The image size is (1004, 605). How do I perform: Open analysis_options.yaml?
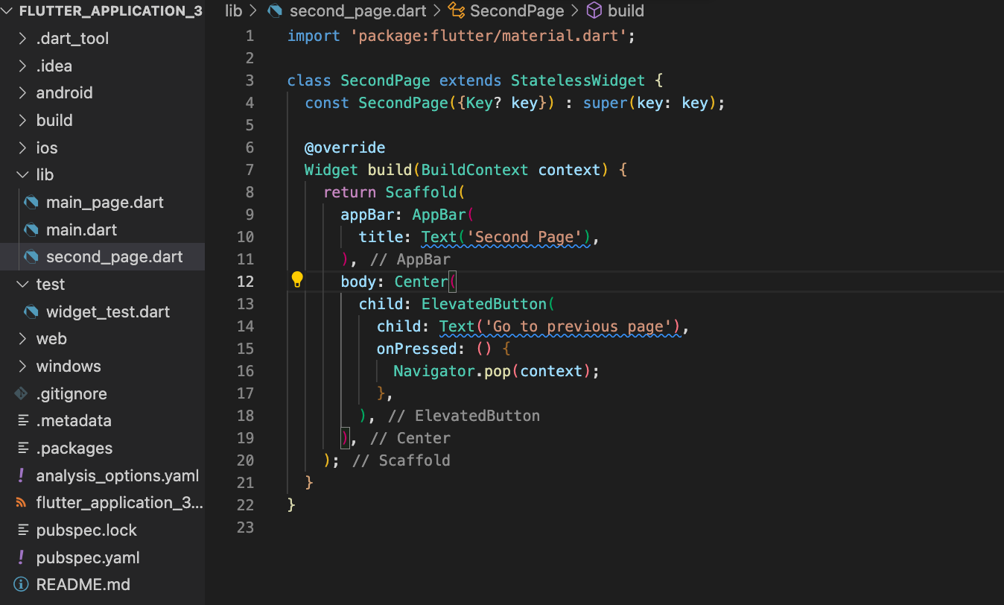(x=118, y=475)
